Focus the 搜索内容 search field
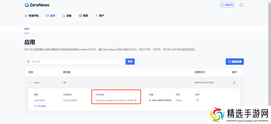This screenshot has height=124, width=271. [x=75, y=62]
